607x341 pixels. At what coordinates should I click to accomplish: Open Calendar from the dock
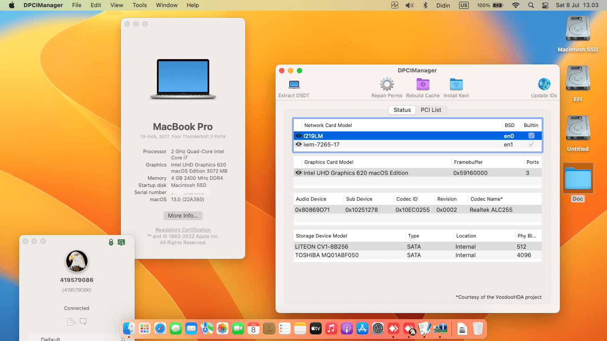(x=253, y=329)
